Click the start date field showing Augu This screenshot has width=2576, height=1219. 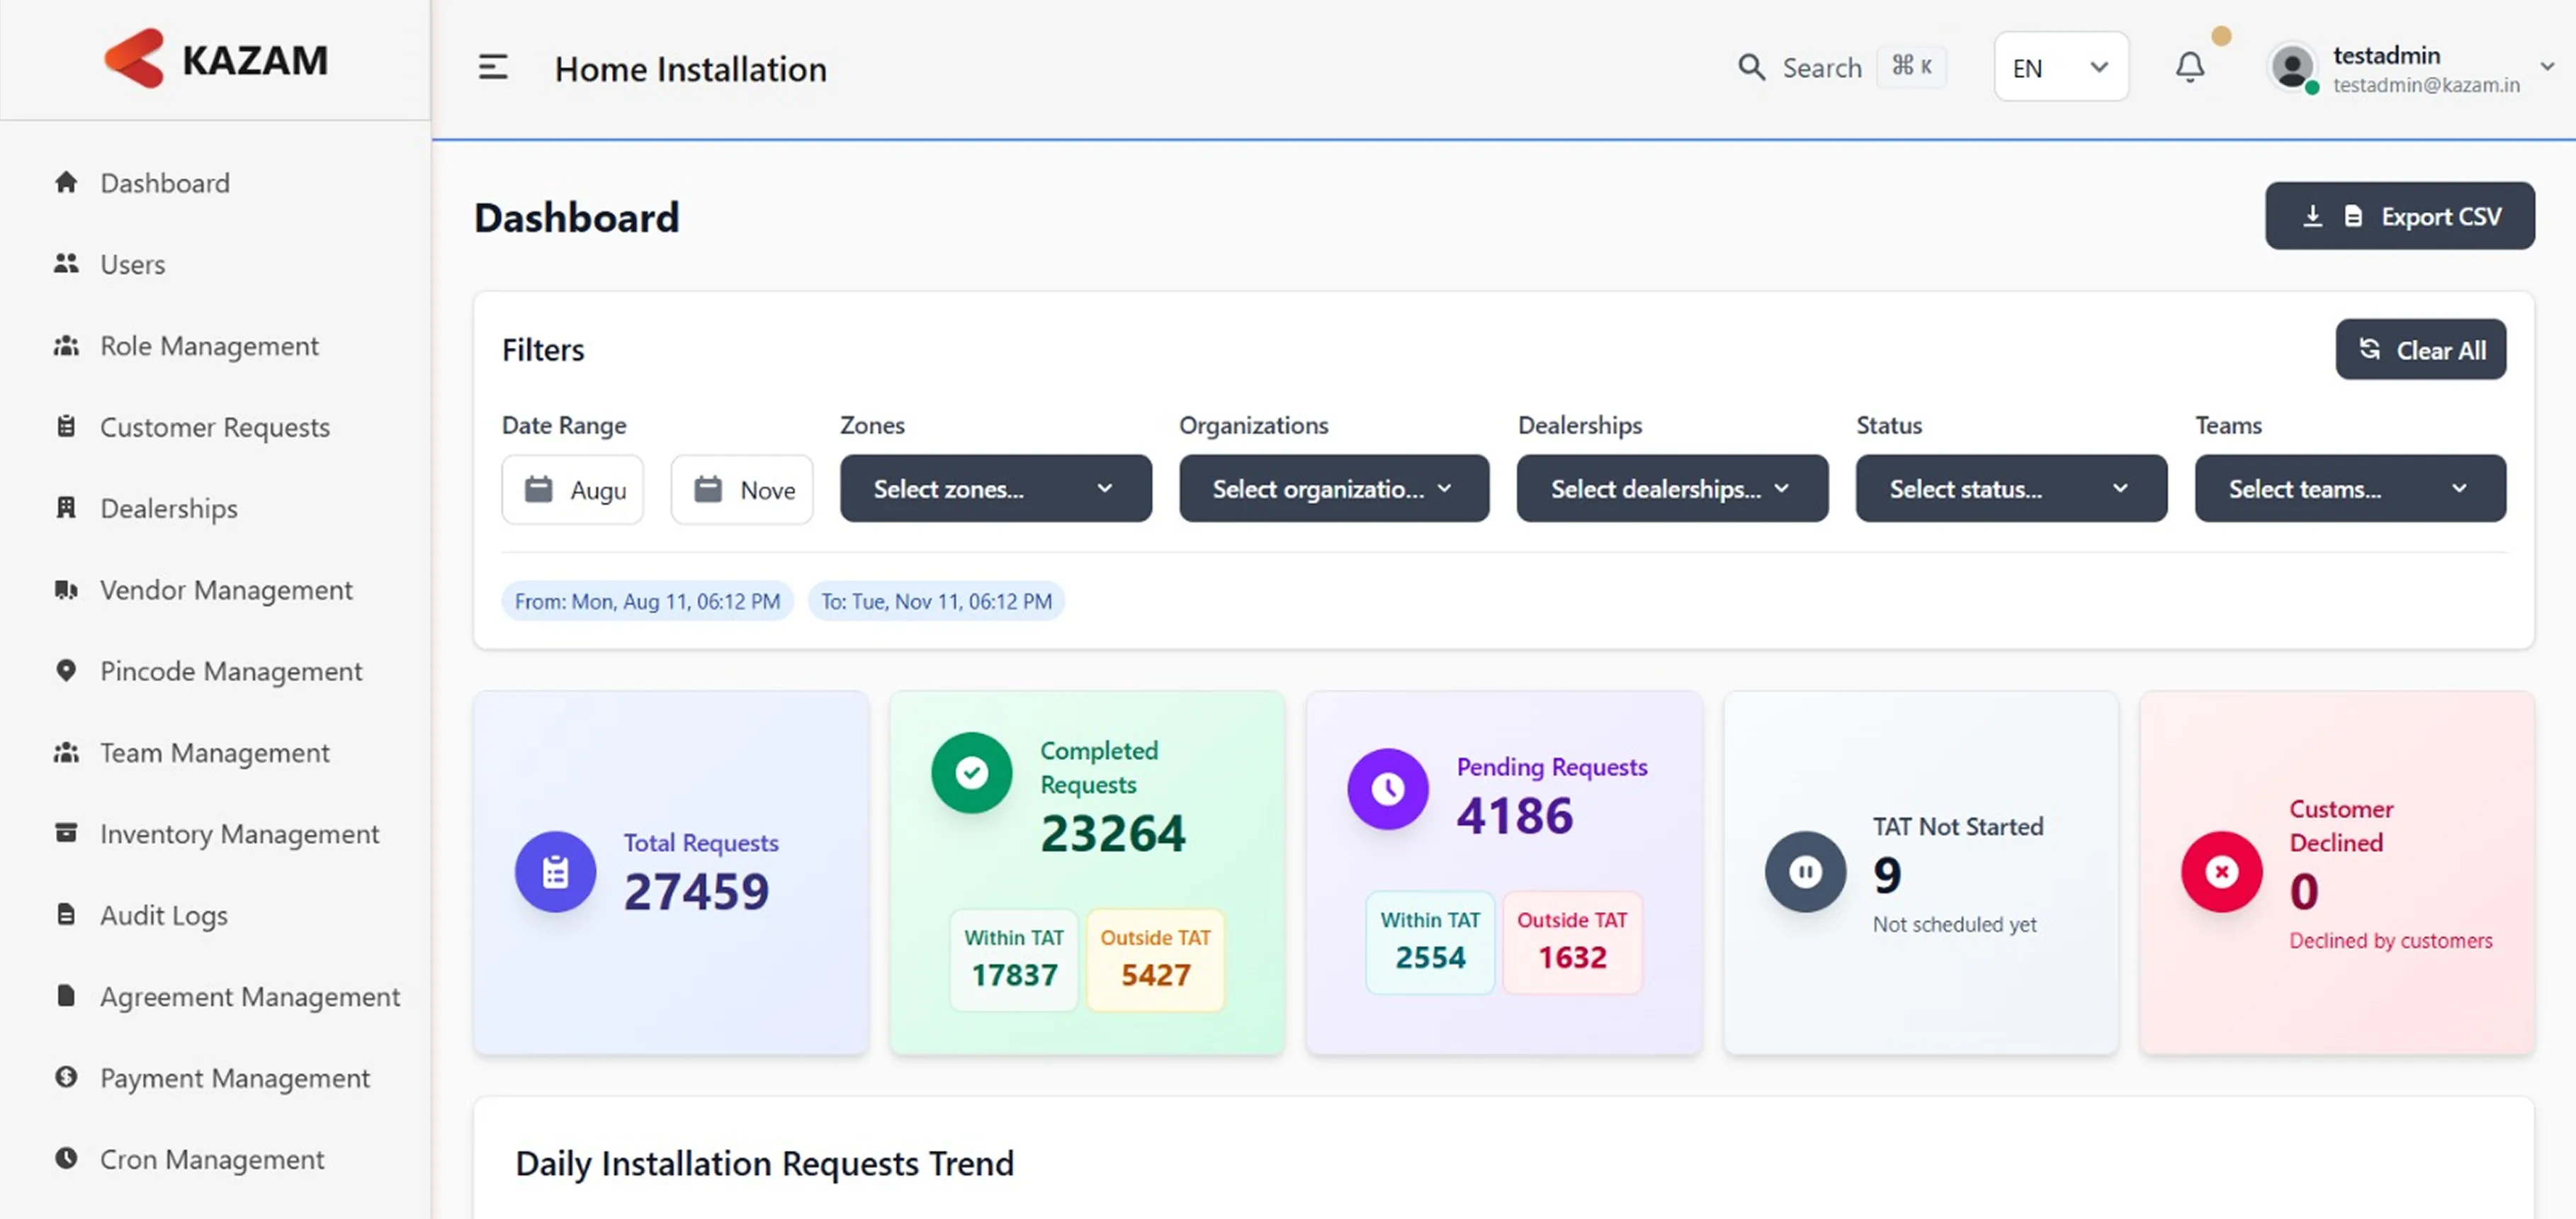tap(573, 490)
